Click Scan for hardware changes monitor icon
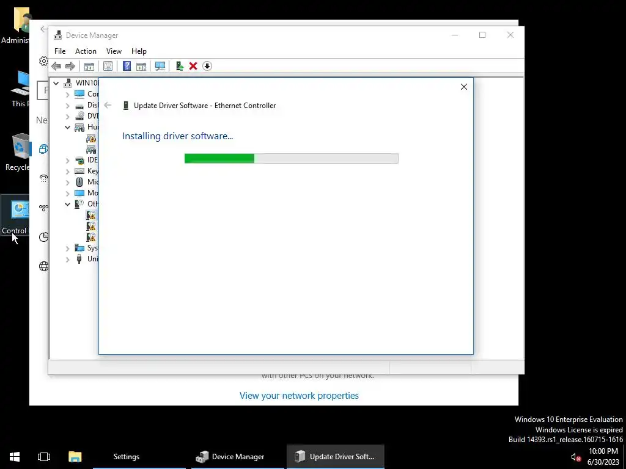 point(160,66)
